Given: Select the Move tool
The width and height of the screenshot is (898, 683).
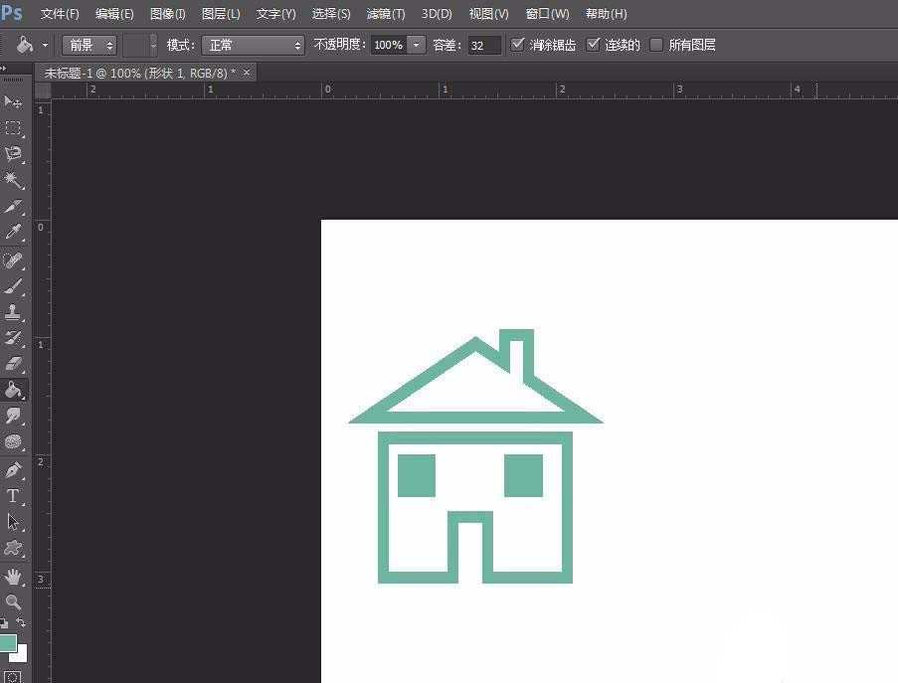Looking at the screenshot, I should (x=14, y=101).
